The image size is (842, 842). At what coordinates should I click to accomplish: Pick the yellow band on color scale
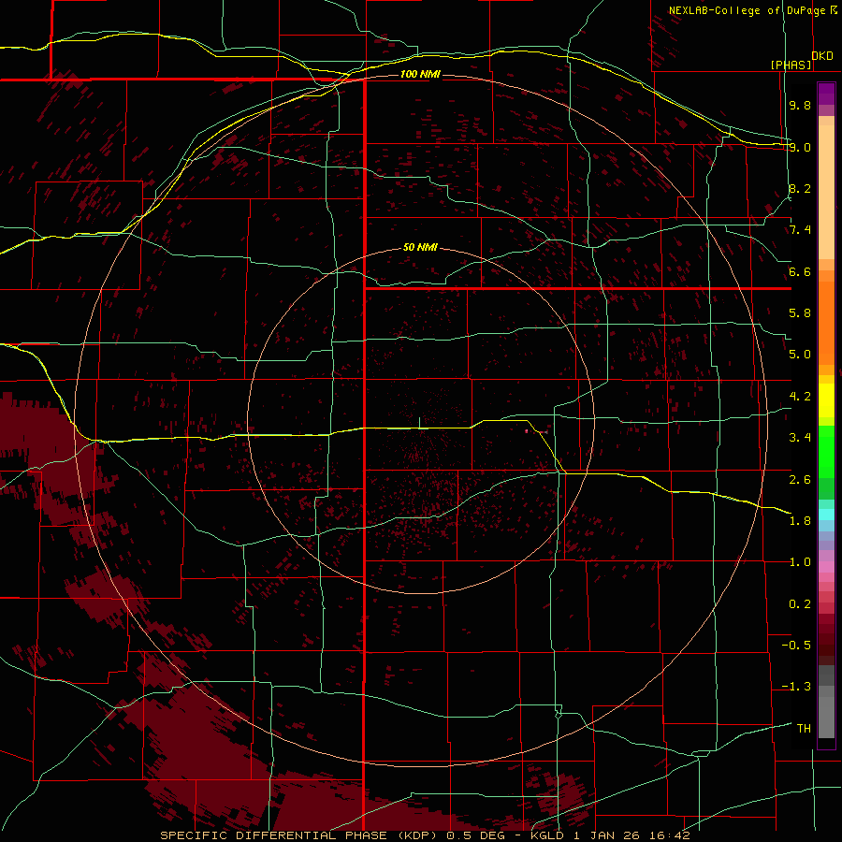tap(826, 400)
